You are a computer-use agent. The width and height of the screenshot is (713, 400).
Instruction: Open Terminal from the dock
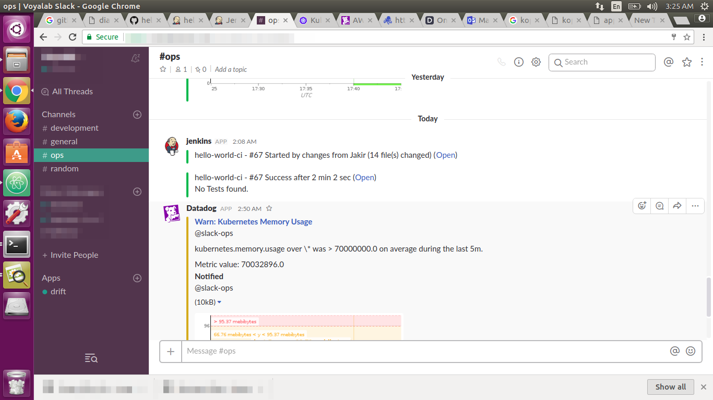[17, 244]
